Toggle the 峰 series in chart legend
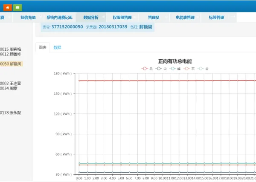The height and width of the screenshot is (182, 256). tap(175, 69)
